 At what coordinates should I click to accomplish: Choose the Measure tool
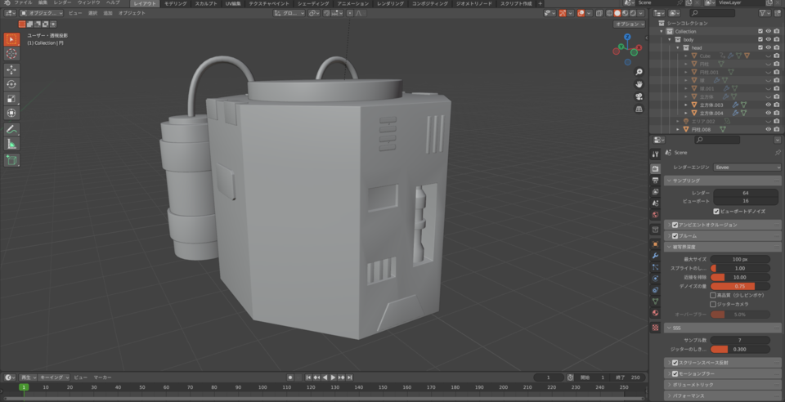point(11,145)
